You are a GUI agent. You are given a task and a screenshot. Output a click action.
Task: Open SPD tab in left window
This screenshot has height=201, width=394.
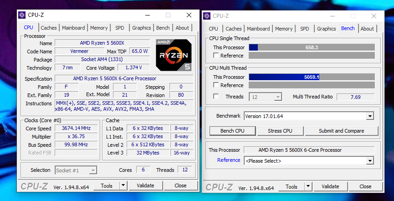click(x=120, y=28)
